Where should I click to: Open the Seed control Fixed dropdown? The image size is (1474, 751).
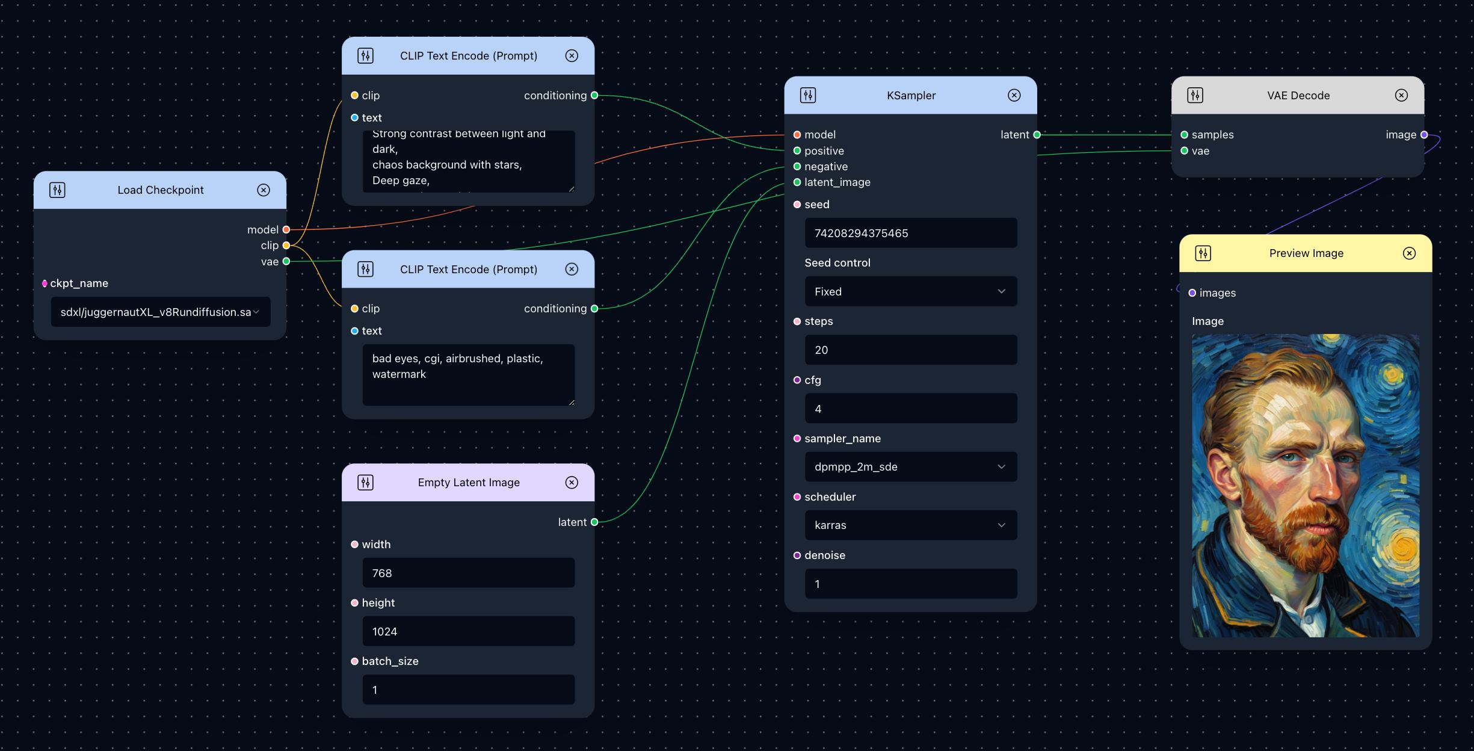point(910,292)
